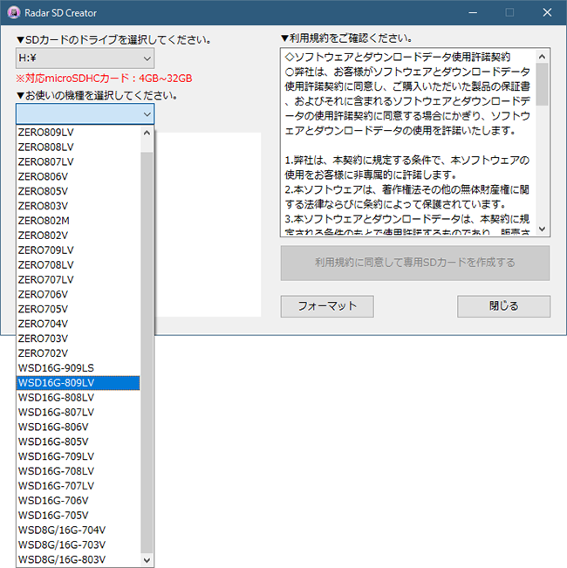This screenshot has width=567, height=568.
Task: Click the フォーマット (Format) button
Action: point(327,306)
